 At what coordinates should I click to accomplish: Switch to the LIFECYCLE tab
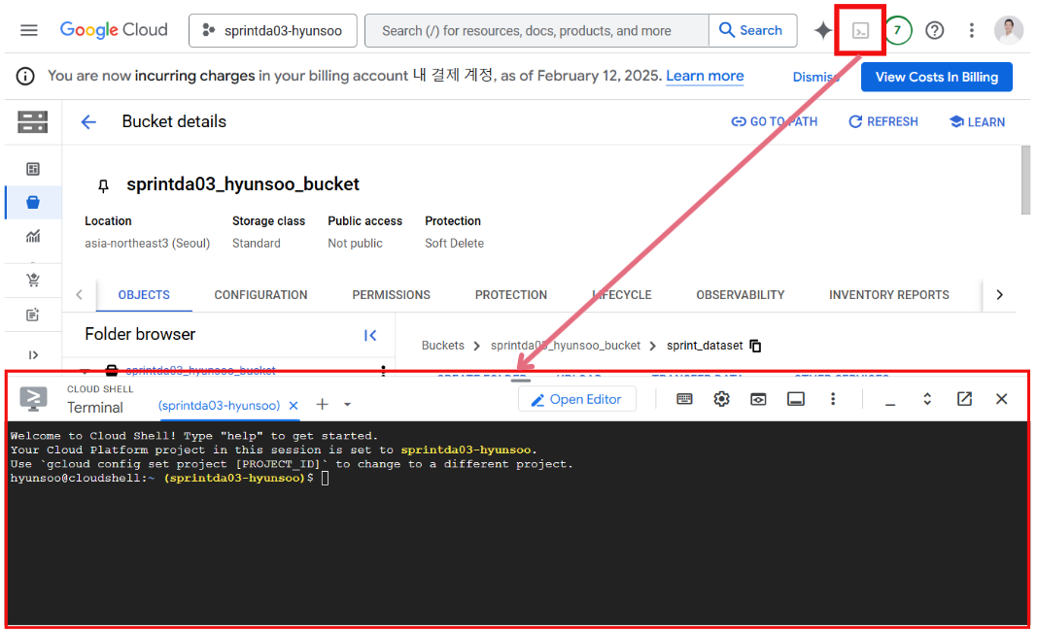pyautogui.click(x=622, y=295)
